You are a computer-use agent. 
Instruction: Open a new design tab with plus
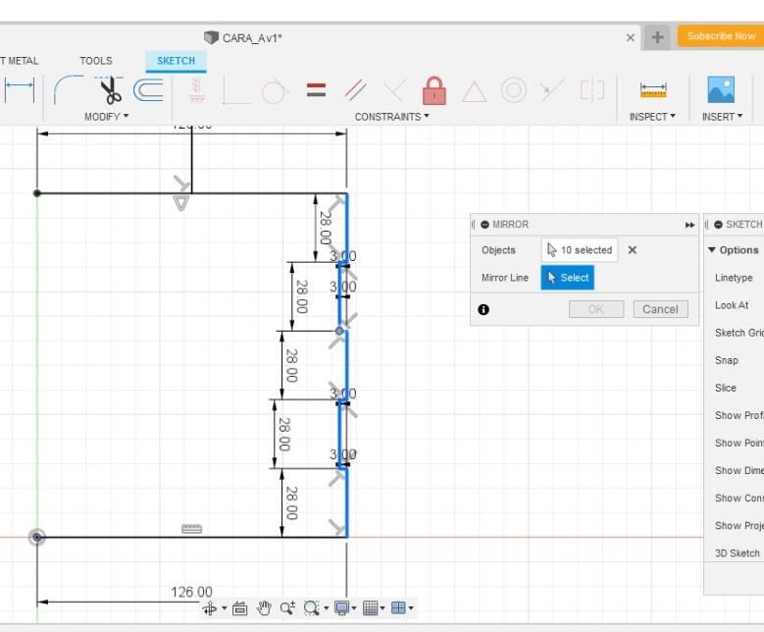pos(657,36)
